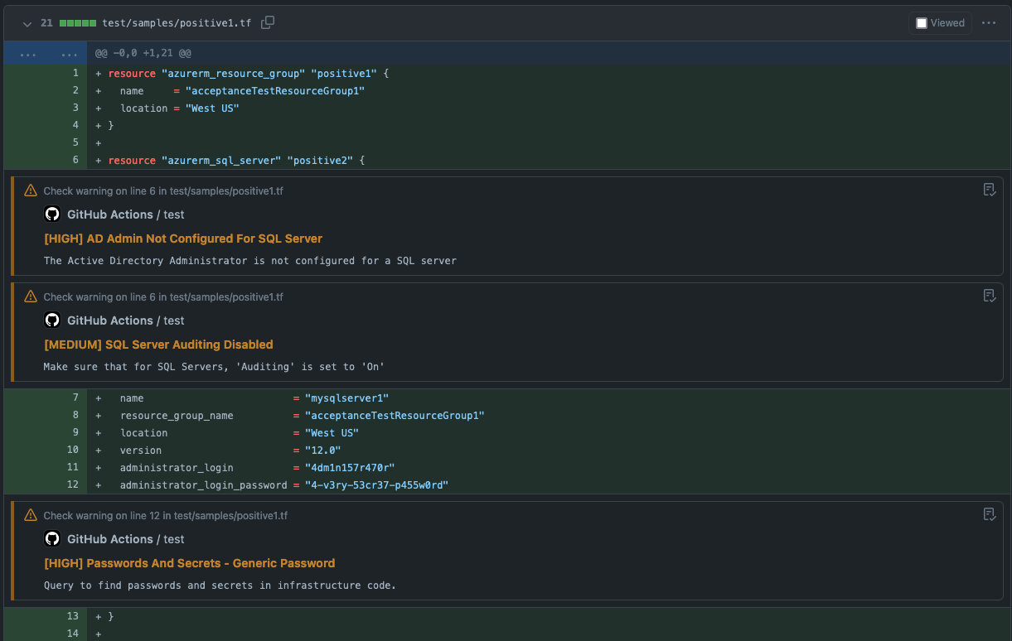Viewport: 1012px width, 641px height.
Task: Open the SQL Server Auditing Disabled warning
Action: [x=160, y=344]
